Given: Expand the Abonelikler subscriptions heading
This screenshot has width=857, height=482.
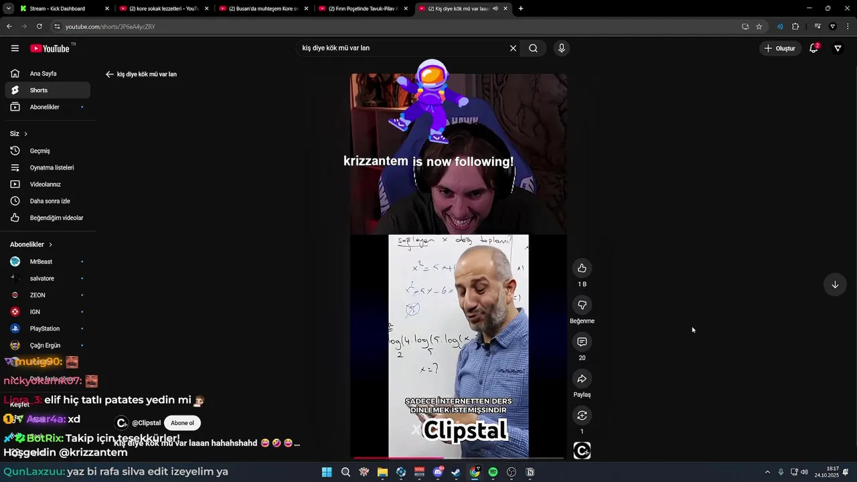Looking at the screenshot, I should [31, 245].
